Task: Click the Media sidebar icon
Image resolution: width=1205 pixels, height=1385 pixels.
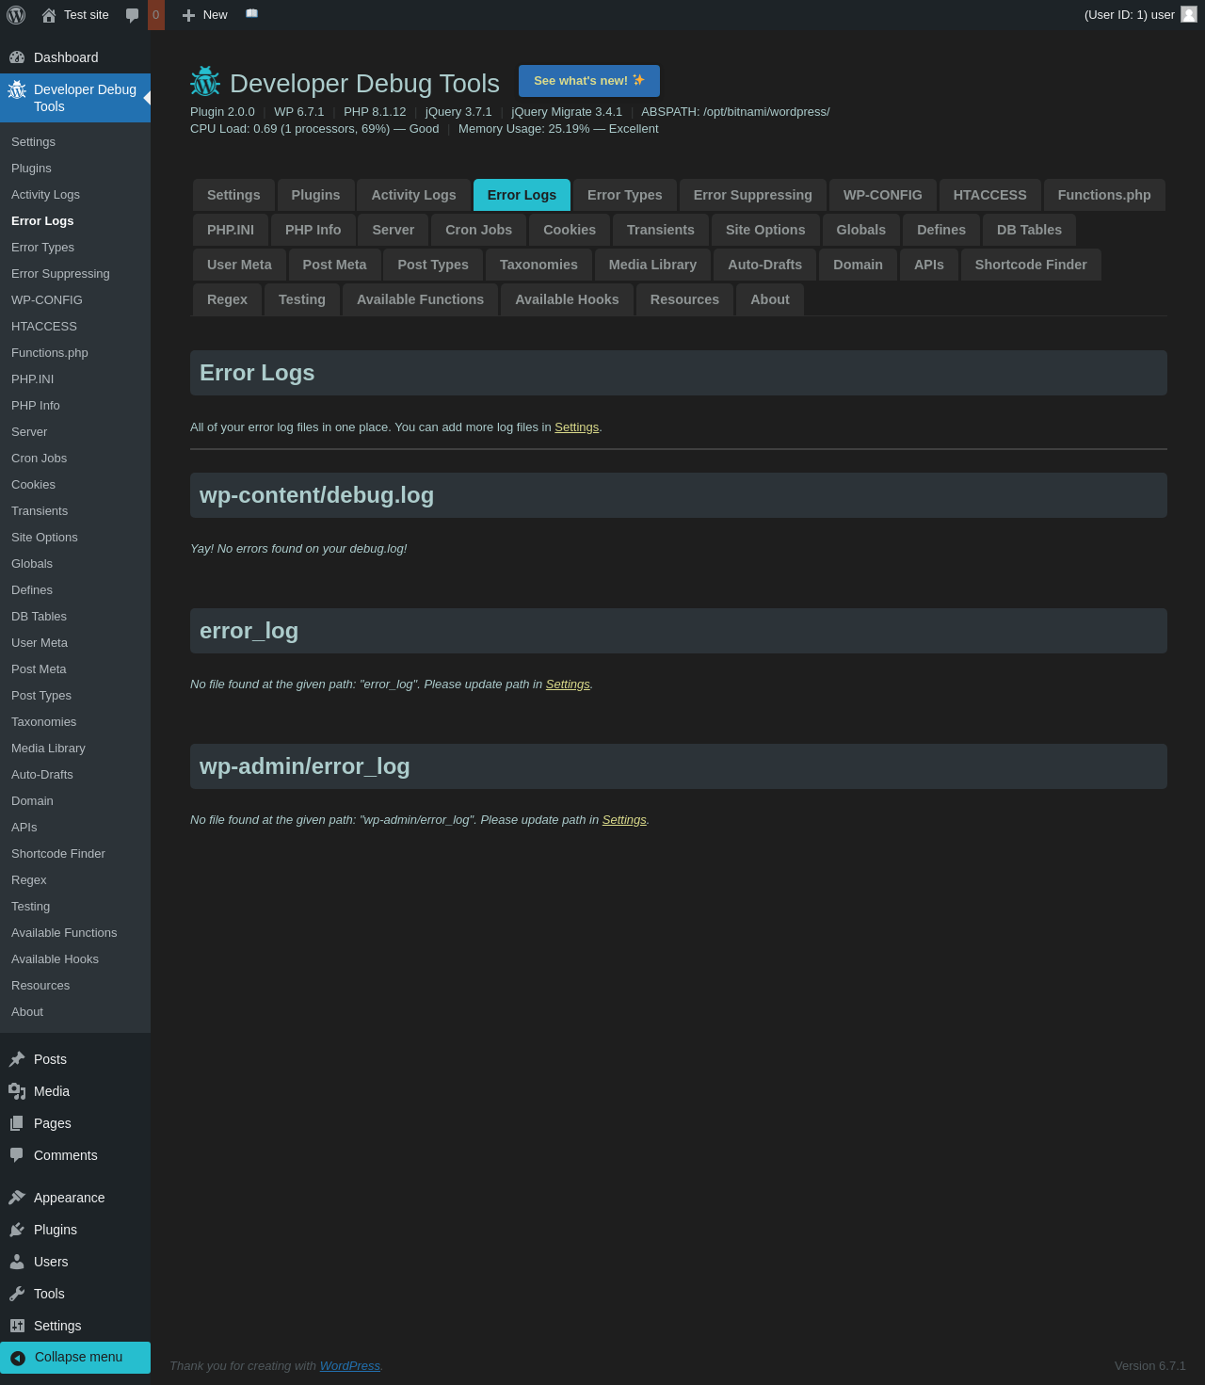Action: pyautogui.click(x=17, y=1091)
